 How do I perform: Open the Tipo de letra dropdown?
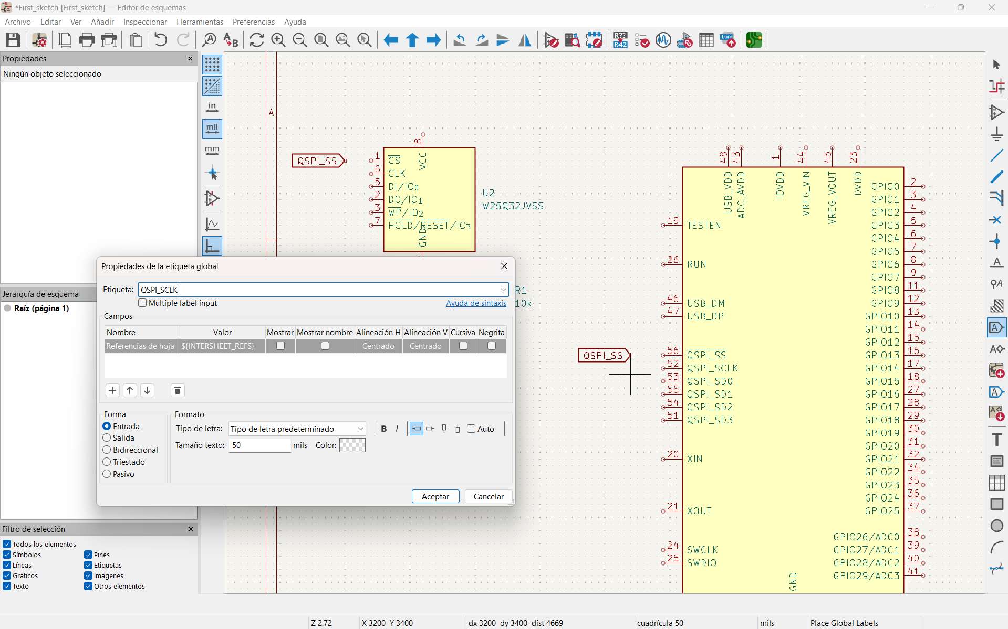pyautogui.click(x=359, y=429)
